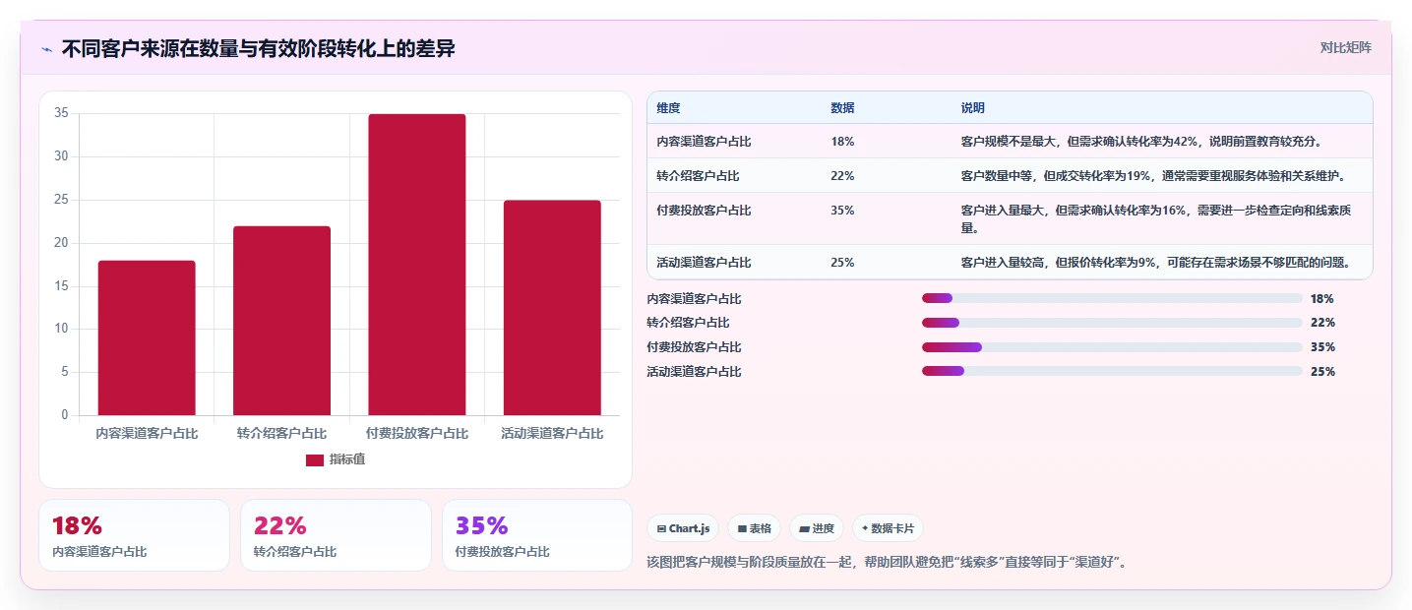Open the 35% 付费投放客户占比 data card
Image resolution: width=1412 pixels, height=610 pixels.
(537, 535)
